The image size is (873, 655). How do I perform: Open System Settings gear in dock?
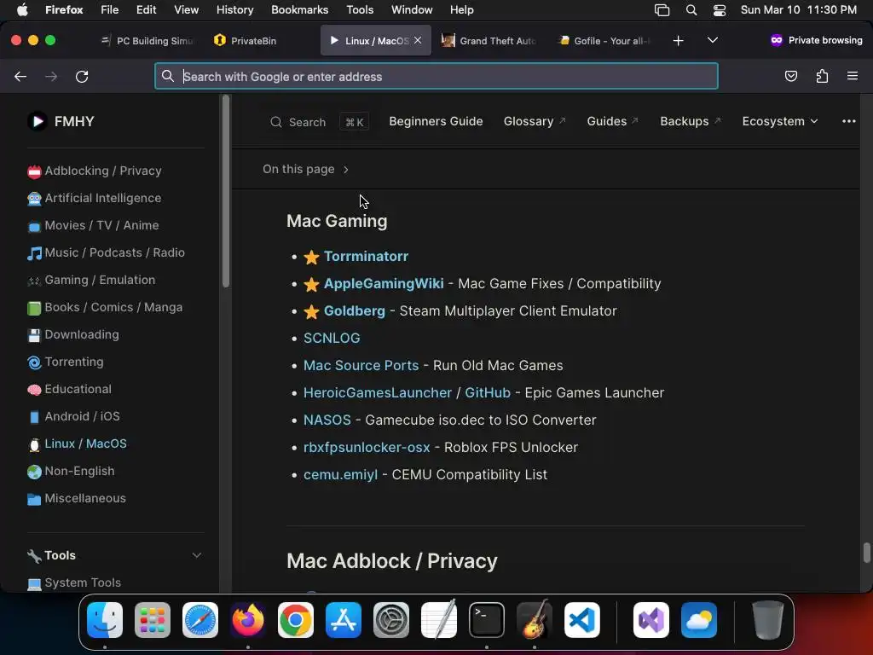[390, 620]
